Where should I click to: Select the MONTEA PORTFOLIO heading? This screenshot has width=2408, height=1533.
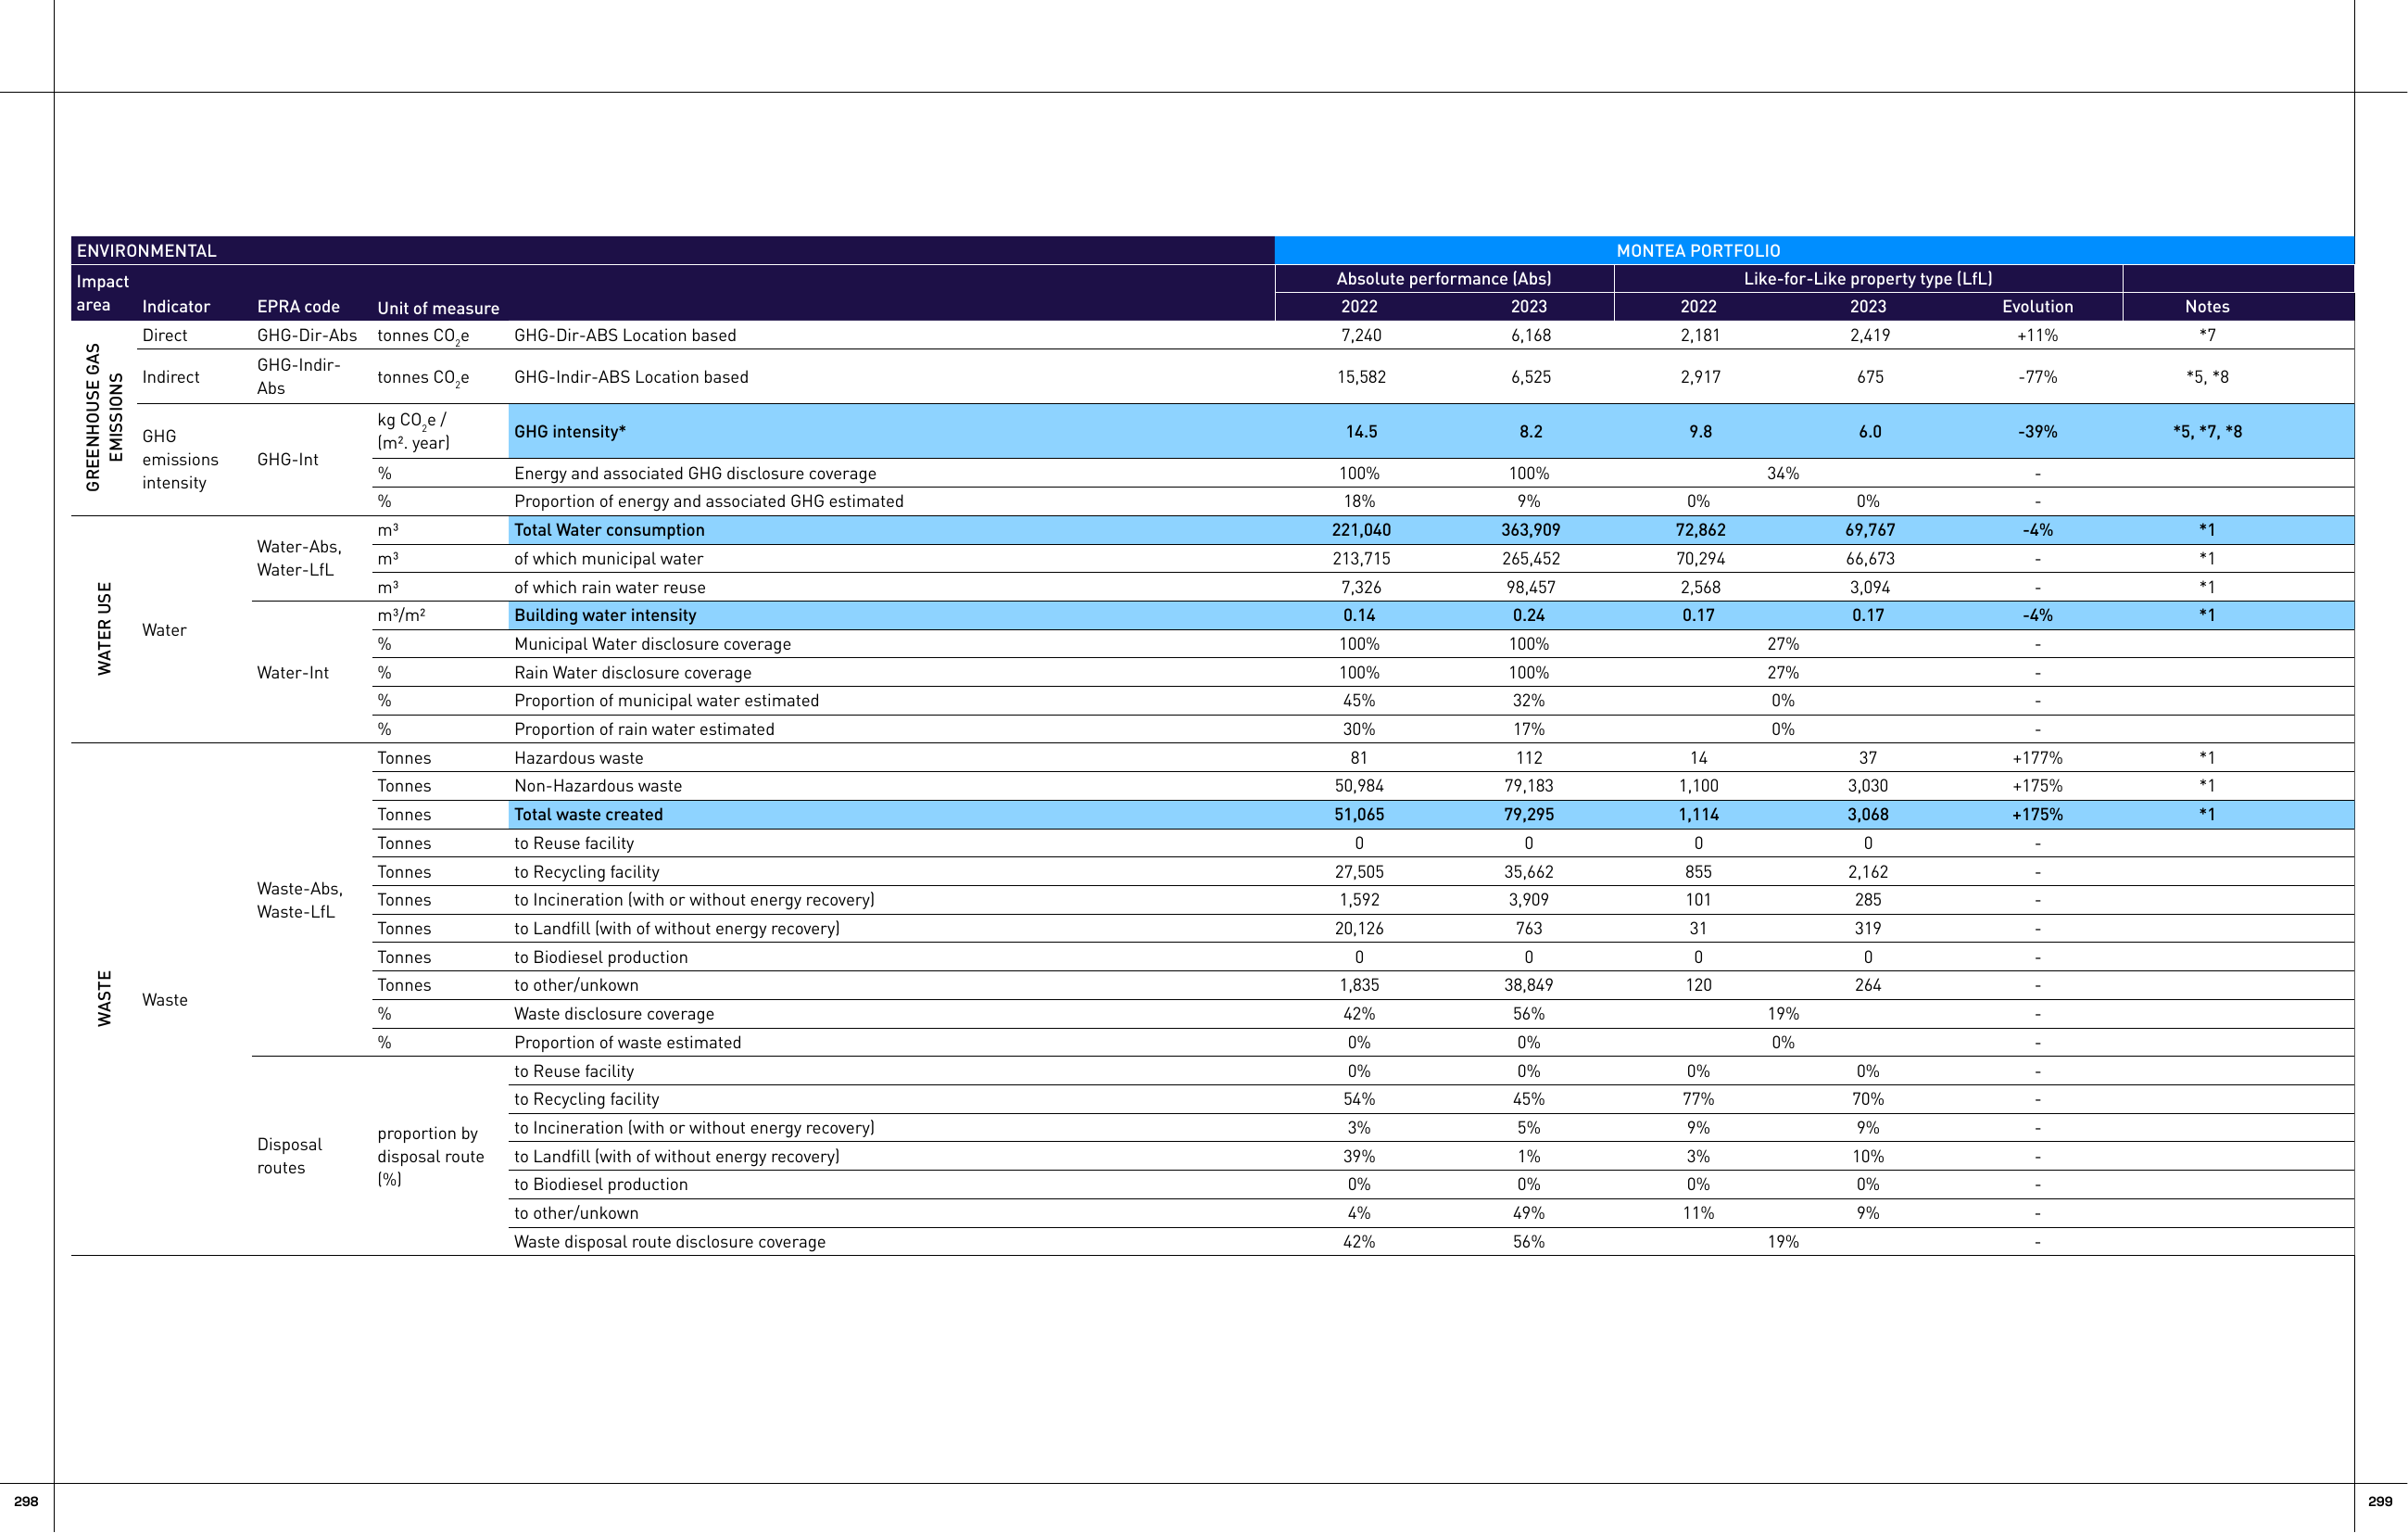(x=1698, y=251)
